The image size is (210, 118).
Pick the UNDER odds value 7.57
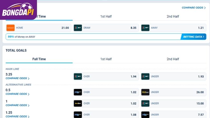(x=201, y=115)
